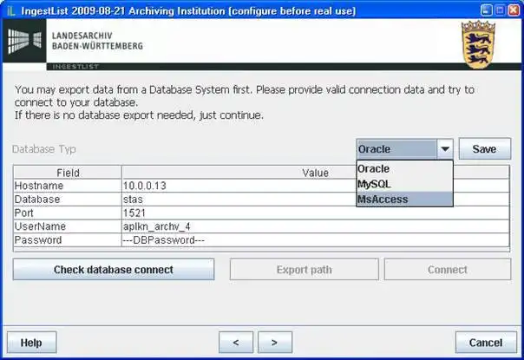524x360 pixels.
Task: Select the Port field label
Action: click(68, 213)
